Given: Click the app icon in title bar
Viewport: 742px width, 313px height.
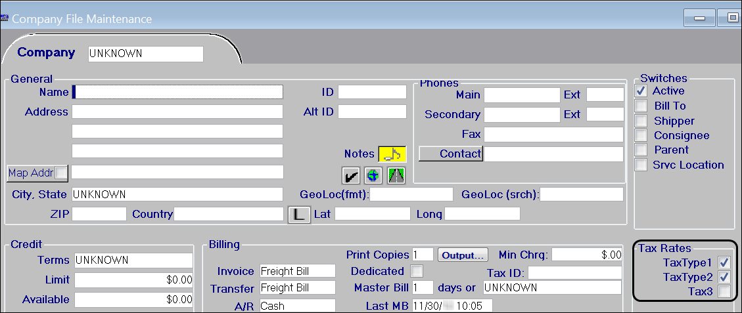Looking at the screenshot, I should [x=5, y=19].
